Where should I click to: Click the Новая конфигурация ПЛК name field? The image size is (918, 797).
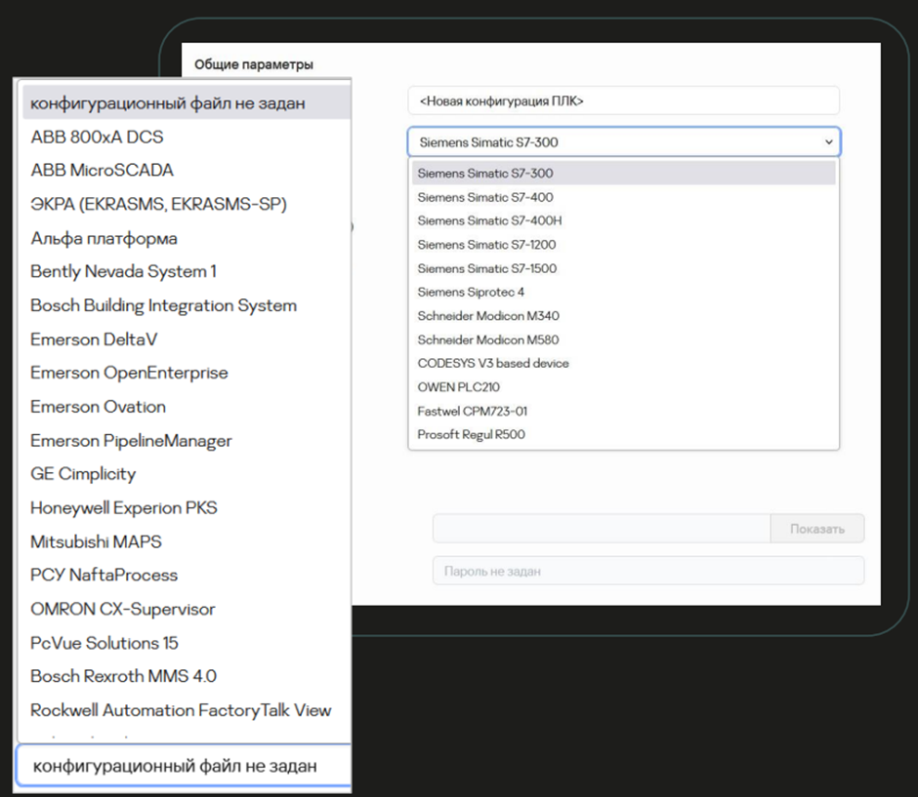tap(623, 100)
